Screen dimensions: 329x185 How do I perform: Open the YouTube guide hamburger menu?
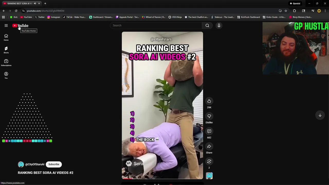[x=6, y=25]
